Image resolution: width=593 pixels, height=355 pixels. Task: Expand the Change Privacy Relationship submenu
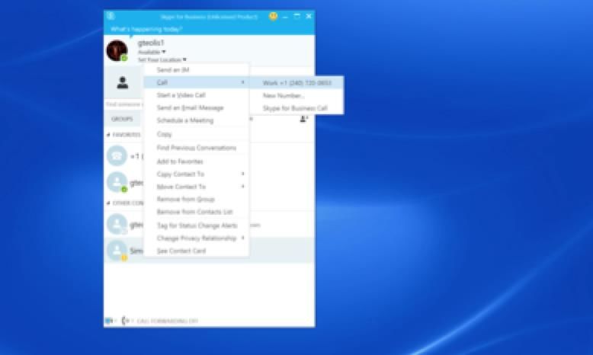243,238
